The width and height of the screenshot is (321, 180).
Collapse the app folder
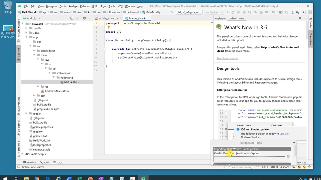tap(26, 37)
